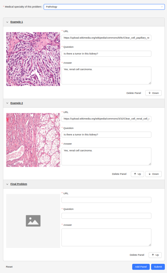Collapse the Example 2 panel chevron
The height and width of the screenshot is (273, 167).
click(7, 103)
